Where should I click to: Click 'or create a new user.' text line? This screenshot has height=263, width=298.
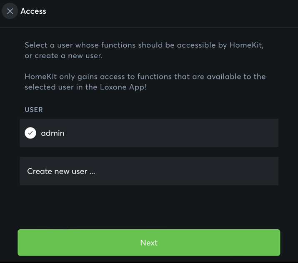point(63,56)
